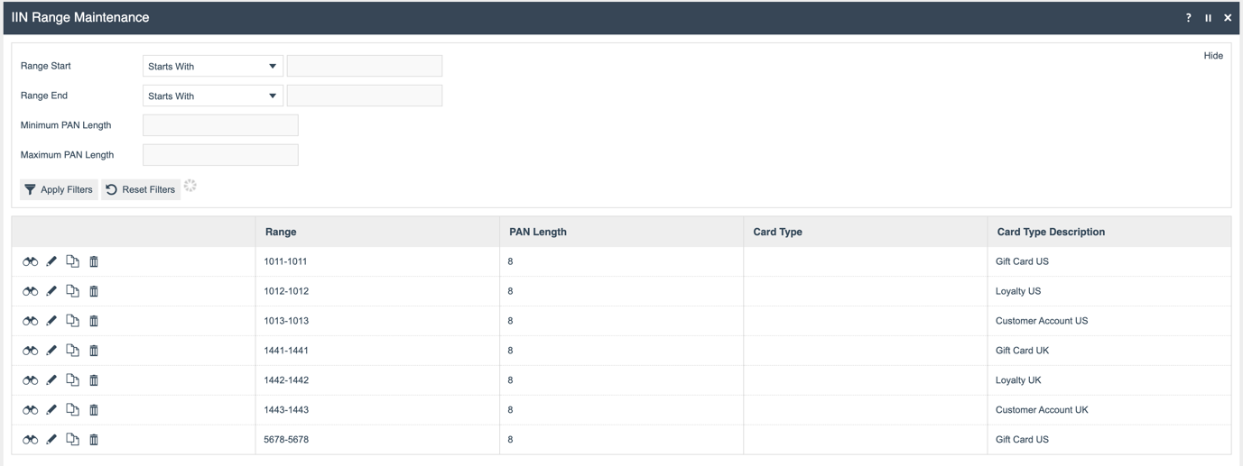Edit the 1012-1012 Loyalty US row
This screenshot has height=466, width=1243.
tap(51, 291)
